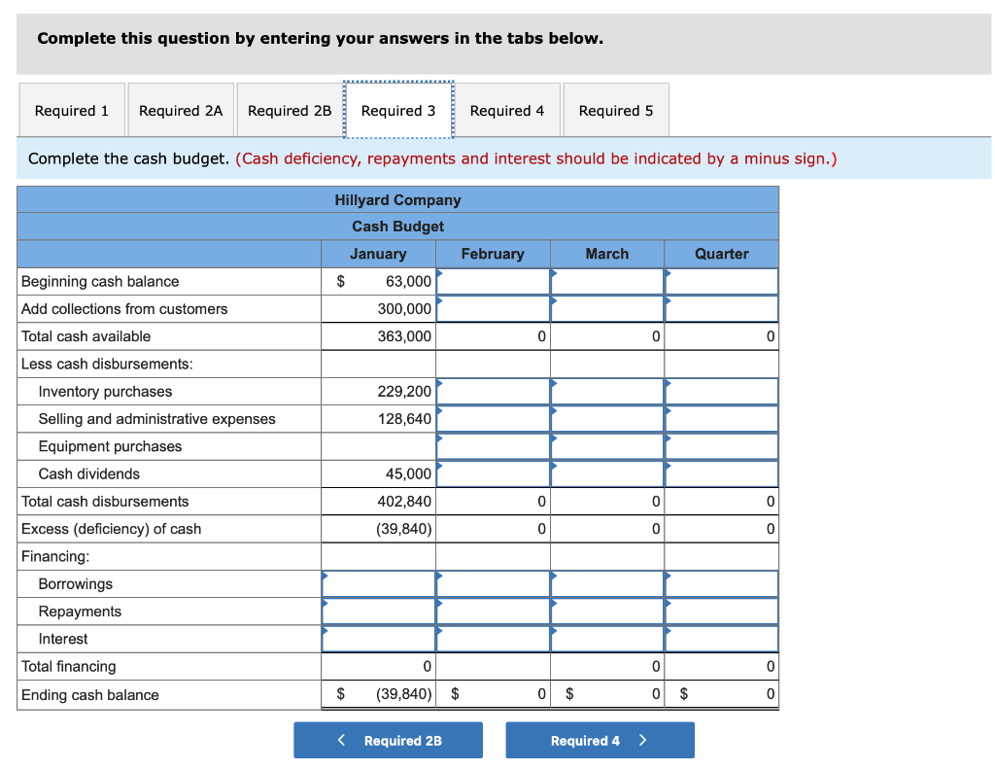Click the Required 4 next button
The width and height of the screenshot is (995, 770).
(600, 740)
